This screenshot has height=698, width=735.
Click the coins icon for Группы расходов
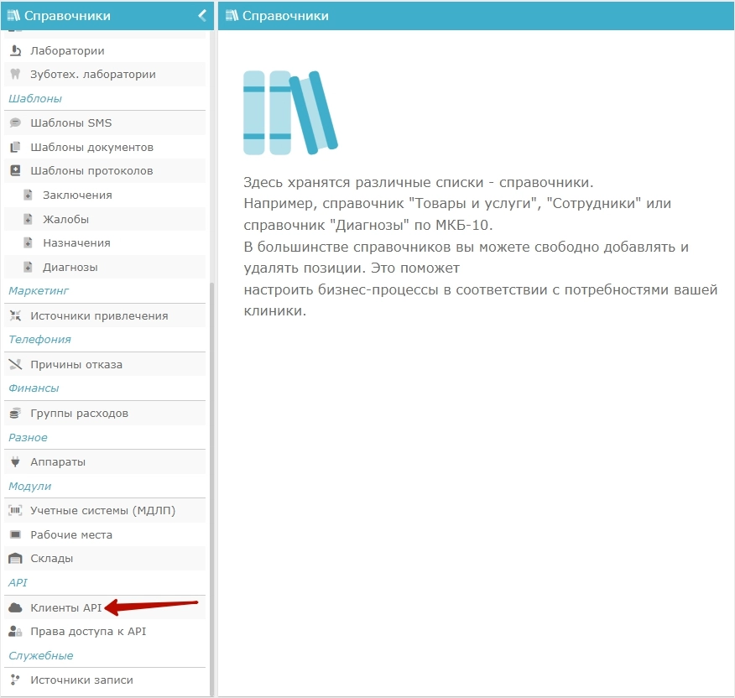[x=15, y=413]
